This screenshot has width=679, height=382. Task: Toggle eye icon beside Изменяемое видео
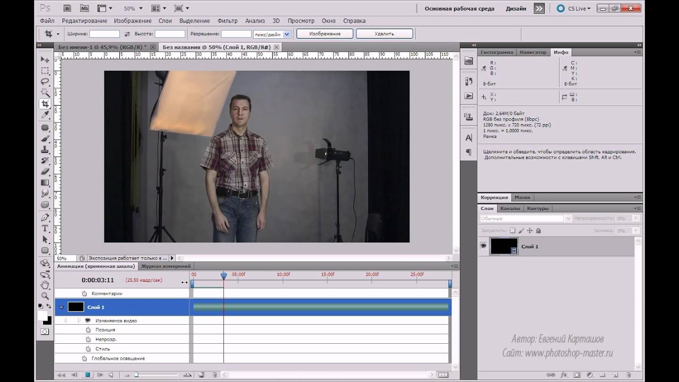[x=88, y=320]
